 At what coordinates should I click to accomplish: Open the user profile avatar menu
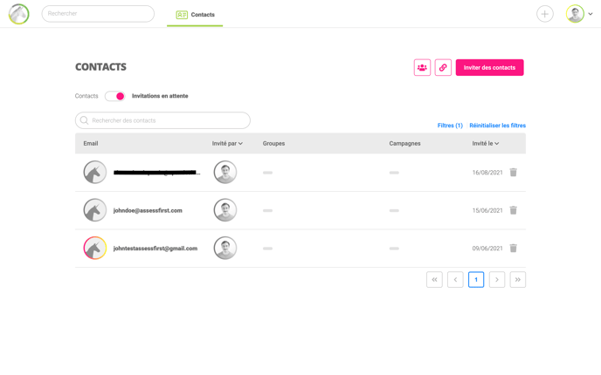[575, 14]
